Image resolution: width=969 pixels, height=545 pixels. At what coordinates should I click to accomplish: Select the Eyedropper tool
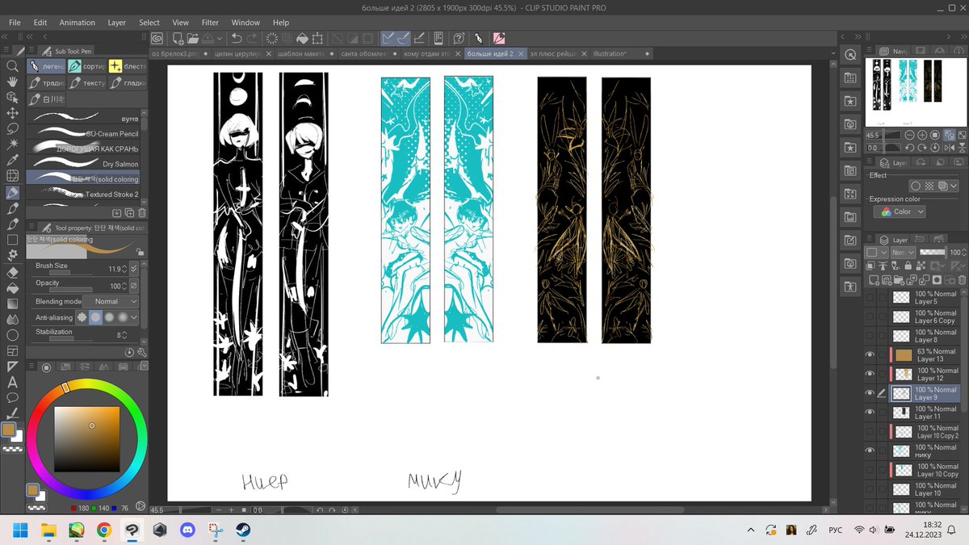click(12, 161)
